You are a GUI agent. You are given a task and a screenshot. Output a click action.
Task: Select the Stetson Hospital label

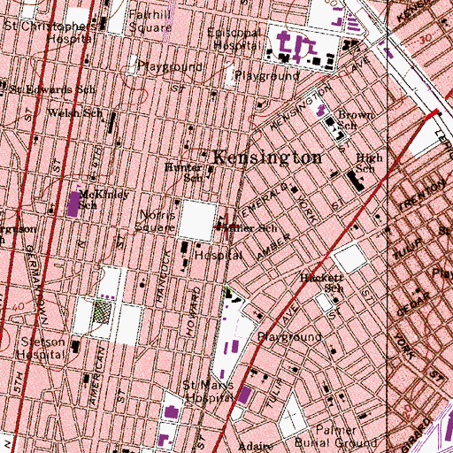(42, 349)
